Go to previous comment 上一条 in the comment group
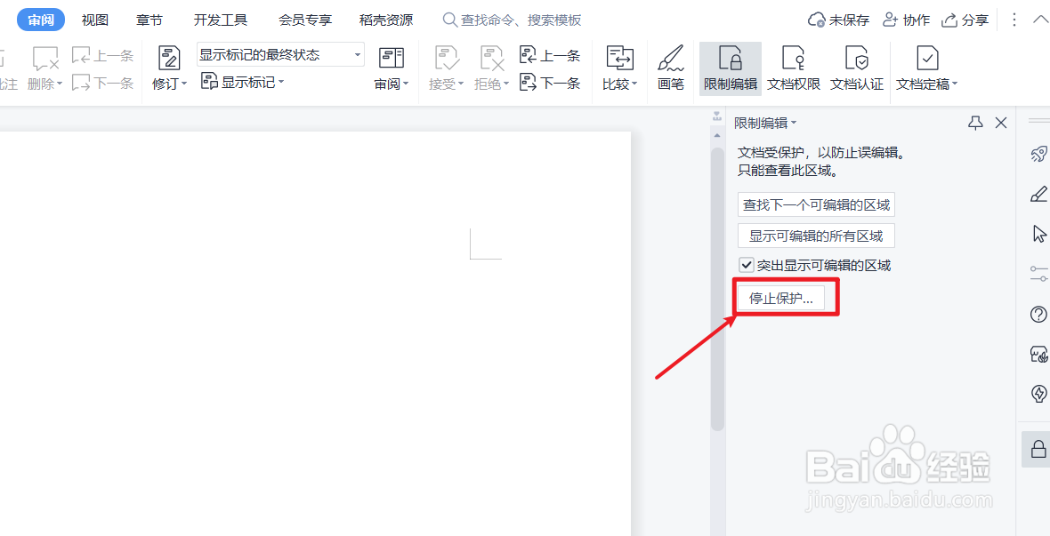 pos(103,55)
